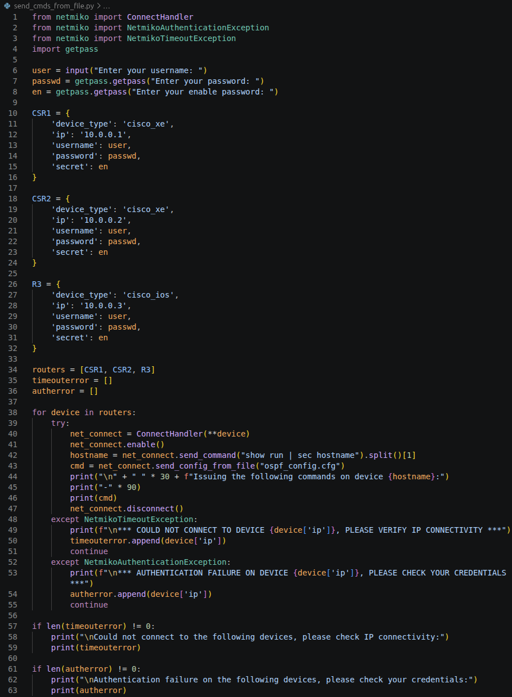Select the send_cmds_from_file.py breadcrumb item
Image resolution: width=512 pixels, height=697 pixels.
(x=55, y=5)
